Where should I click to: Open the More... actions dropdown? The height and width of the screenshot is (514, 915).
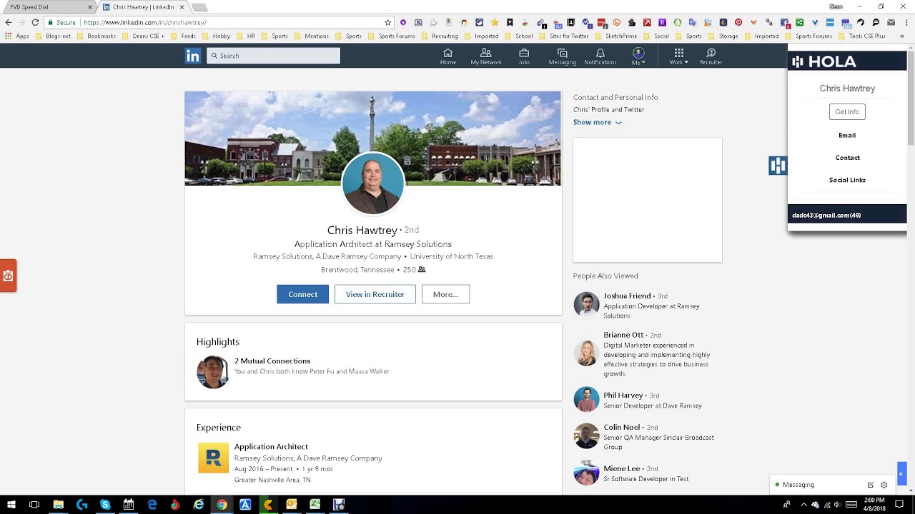[445, 294]
